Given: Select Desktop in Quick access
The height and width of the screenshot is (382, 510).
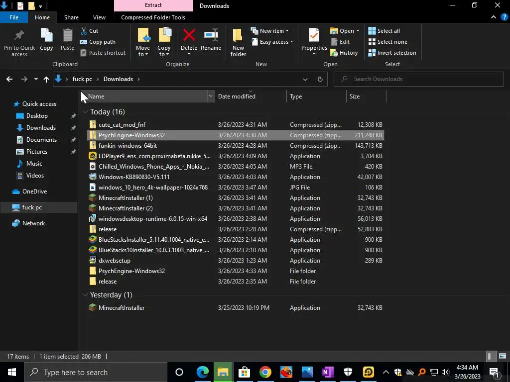Looking at the screenshot, I should pos(37,116).
